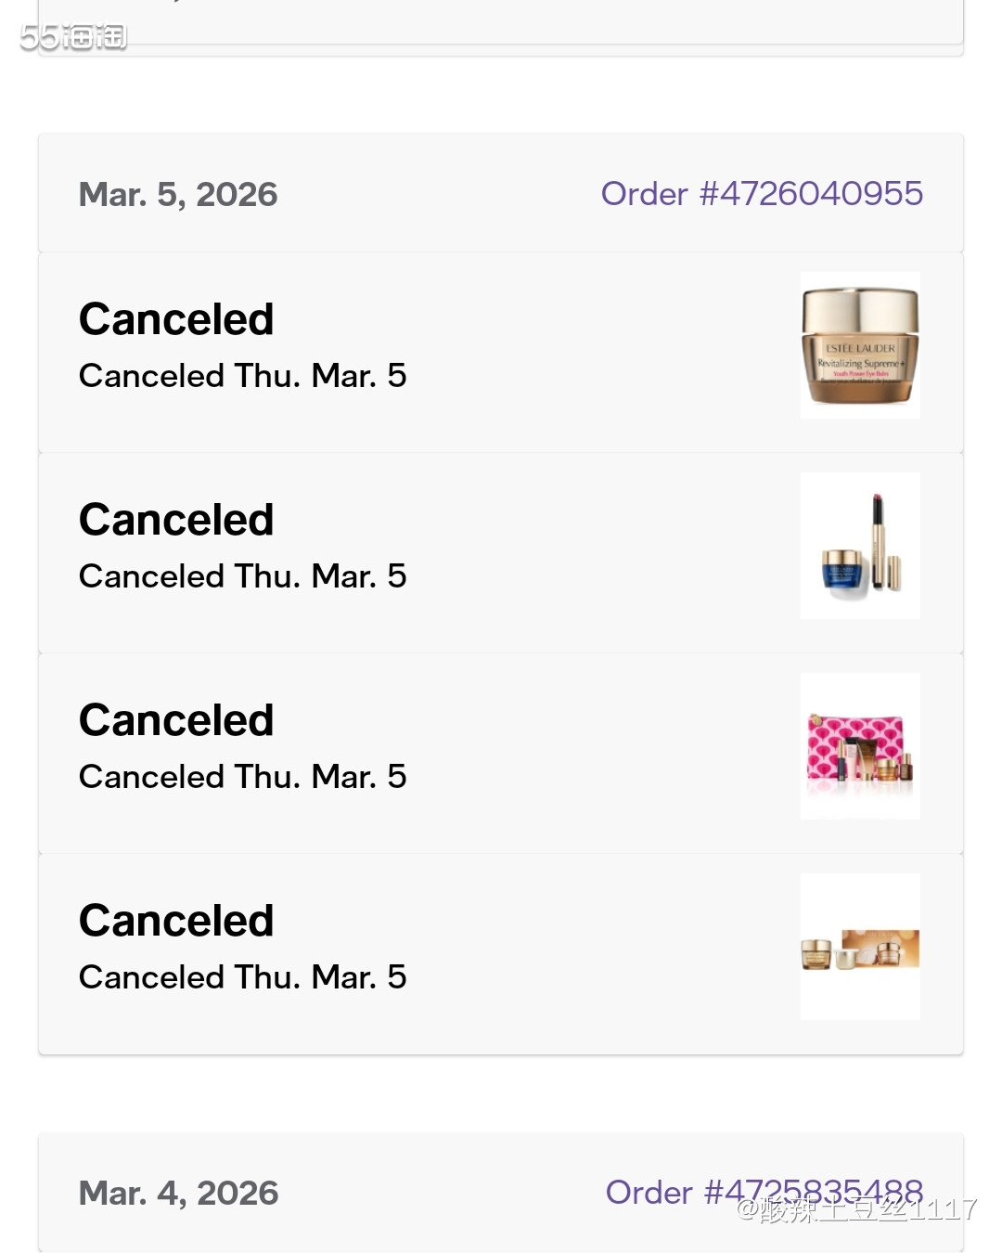This screenshot has width=1002, height=1253.
Task: Tap Canceled heading beside the pink bag set
Action: 176,720
